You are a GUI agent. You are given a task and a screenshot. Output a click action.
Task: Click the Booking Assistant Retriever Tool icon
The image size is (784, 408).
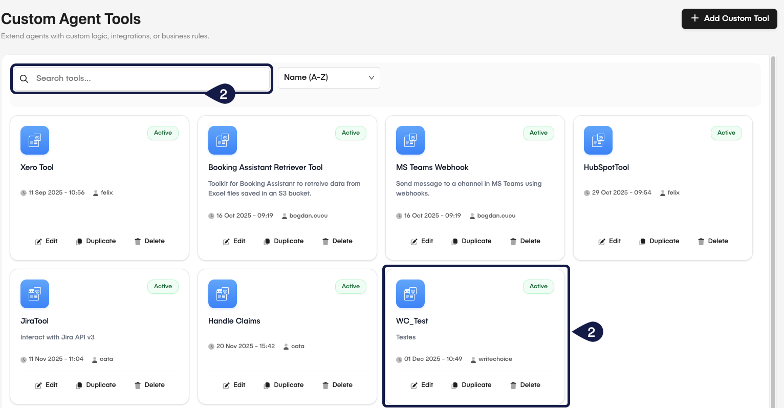tap(222, 140)
